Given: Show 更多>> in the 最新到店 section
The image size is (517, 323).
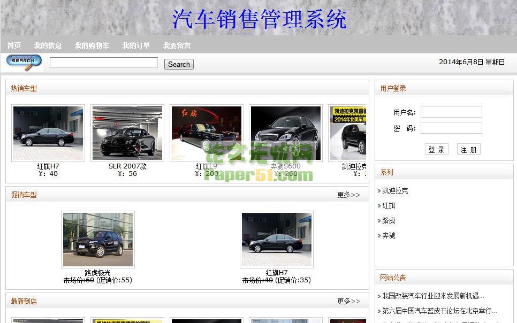Looking at the screenshot, I should (x=348, y=301).
